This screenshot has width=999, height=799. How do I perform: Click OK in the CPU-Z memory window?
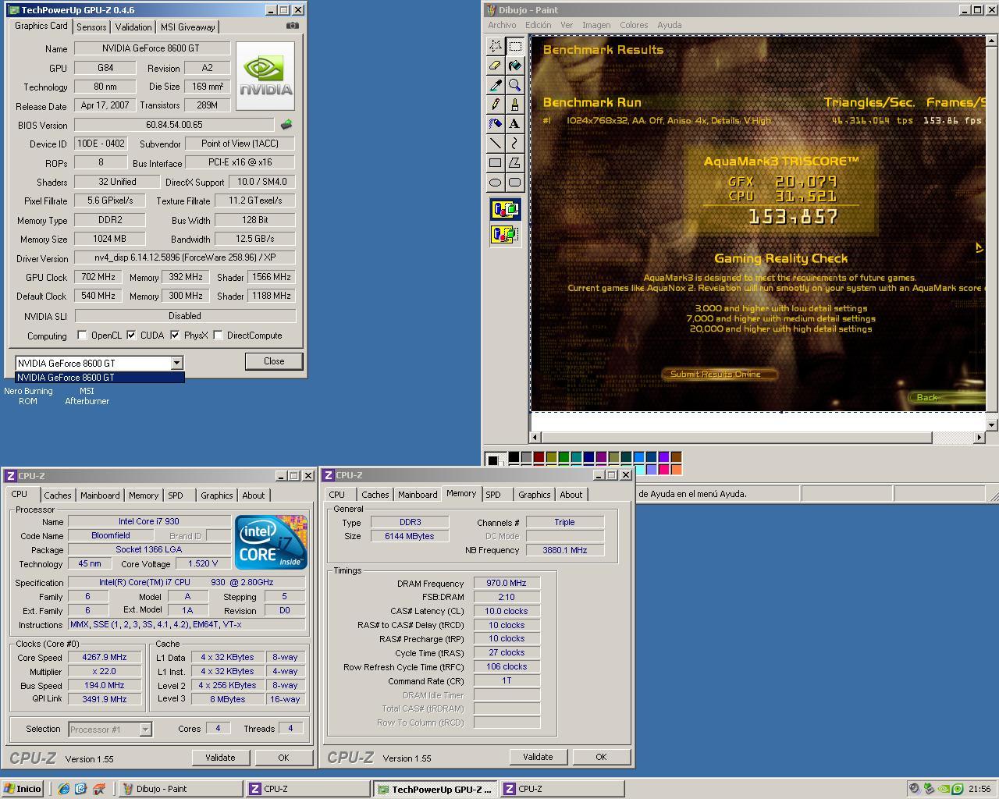(x=601, y=757)
